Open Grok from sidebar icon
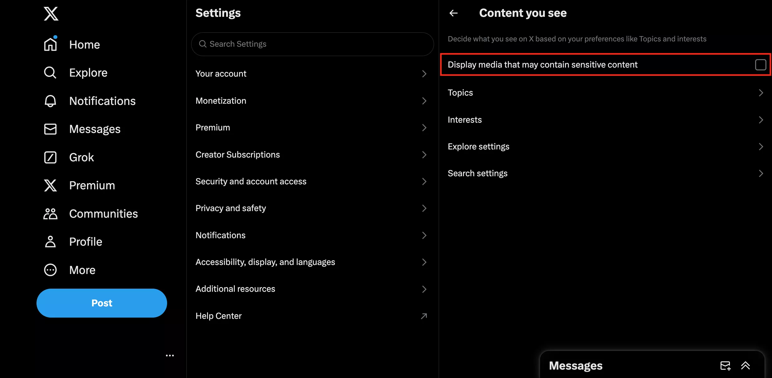 [50, 157]
